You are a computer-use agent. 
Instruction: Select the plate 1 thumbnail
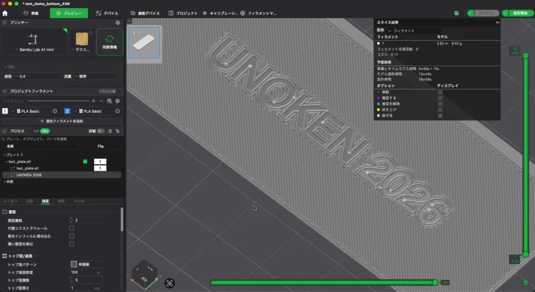(x=144, y=43)
